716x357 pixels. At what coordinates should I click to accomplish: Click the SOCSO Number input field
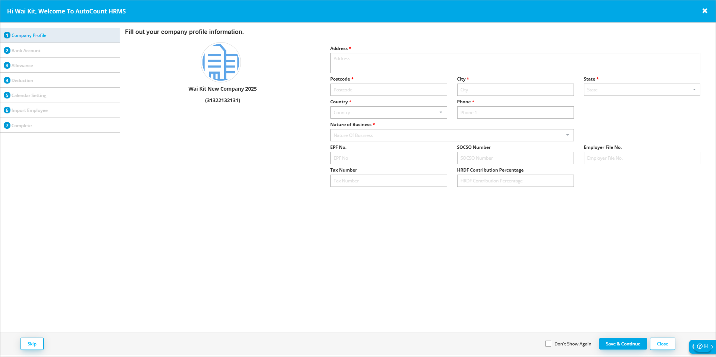pos(515,158)
